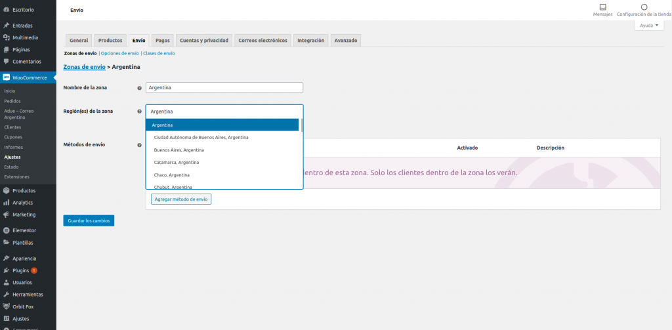672x330 pixels.
Task: Click the Plugins plug icon
Action: tap(7, 270)
